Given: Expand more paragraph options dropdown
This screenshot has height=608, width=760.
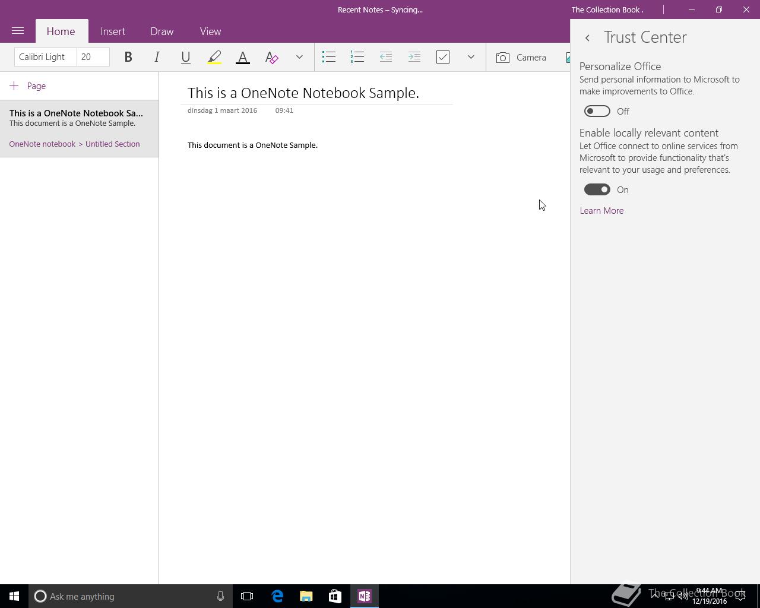Looking at the screenshot, I should [x=471, y=57].
